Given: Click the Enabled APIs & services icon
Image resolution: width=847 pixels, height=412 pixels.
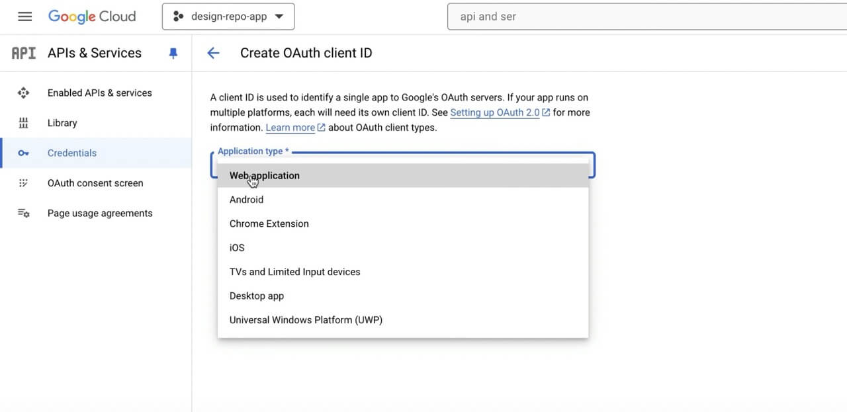Looking at the screenshot, I should point(24,93).
